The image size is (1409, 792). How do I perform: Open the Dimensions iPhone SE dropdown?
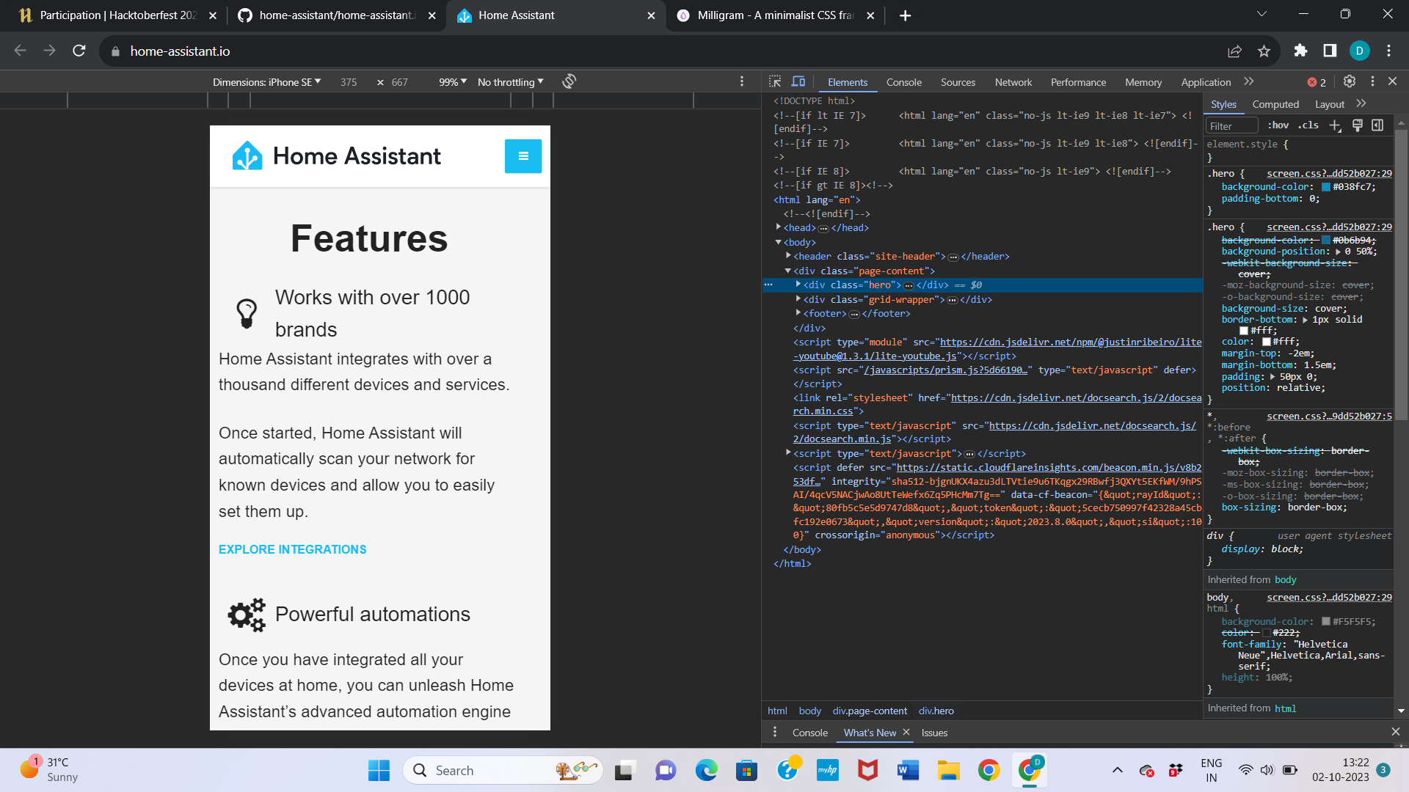point(266,81)
